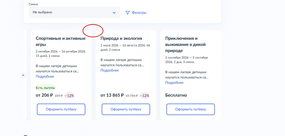Click the price от 206 ₽
This screenshot has height=136, width=285.
44,95
